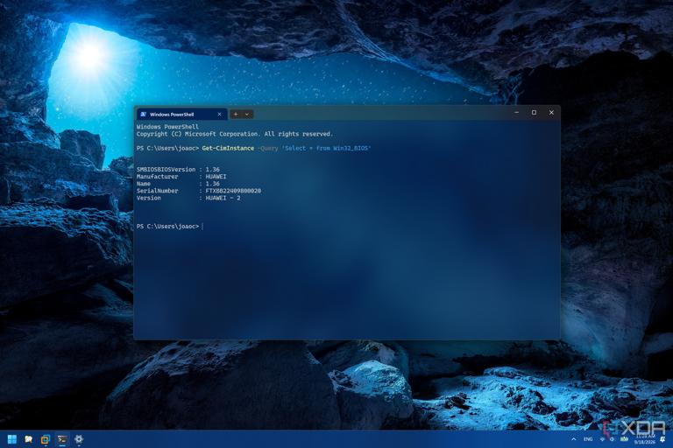Open a new terminal tab with plus button

click(x=236, y=115)
